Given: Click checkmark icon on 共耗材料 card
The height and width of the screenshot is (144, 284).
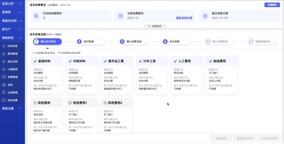Looking at the screenshot, I should coord(70,61).
